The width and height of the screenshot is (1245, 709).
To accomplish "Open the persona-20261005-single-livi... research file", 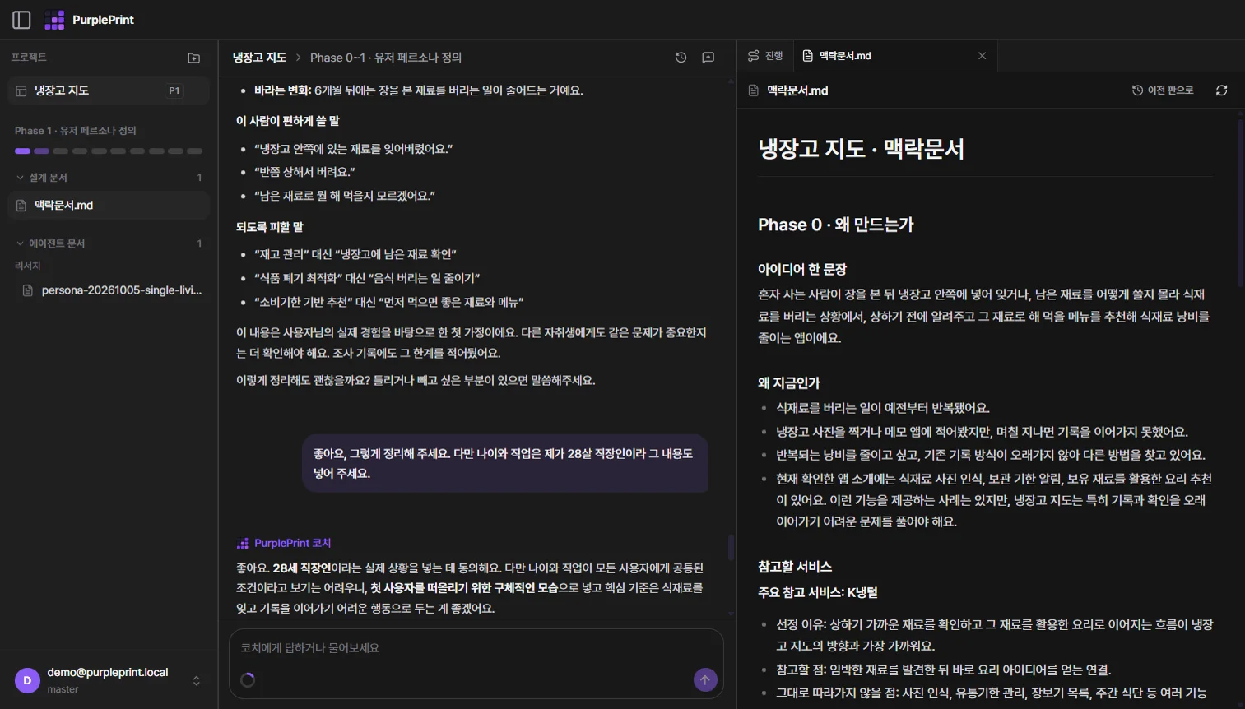I will pyautogui.click(x=112, y=290).
